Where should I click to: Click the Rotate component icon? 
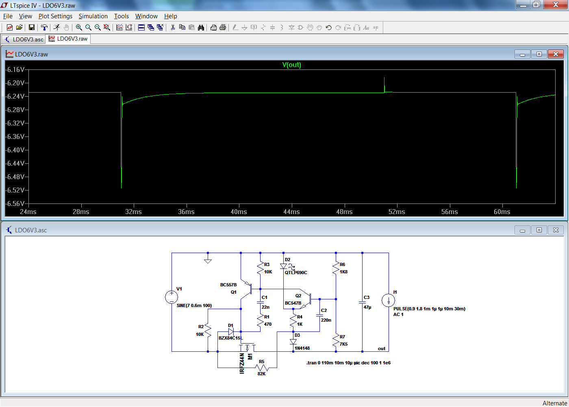[x=347, y=28]
